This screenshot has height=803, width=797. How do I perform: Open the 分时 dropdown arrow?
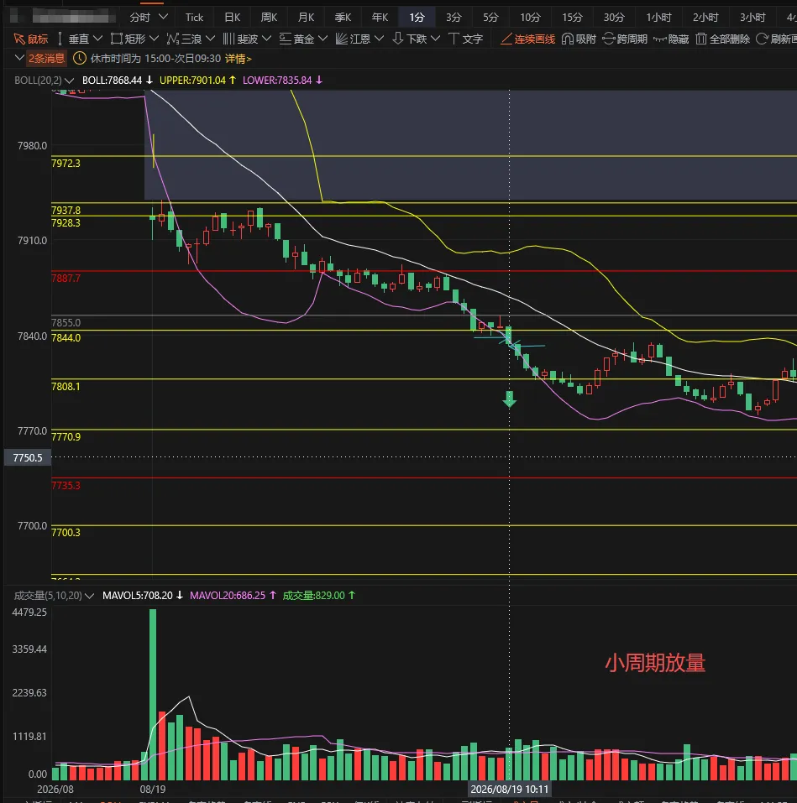(164, 17)
